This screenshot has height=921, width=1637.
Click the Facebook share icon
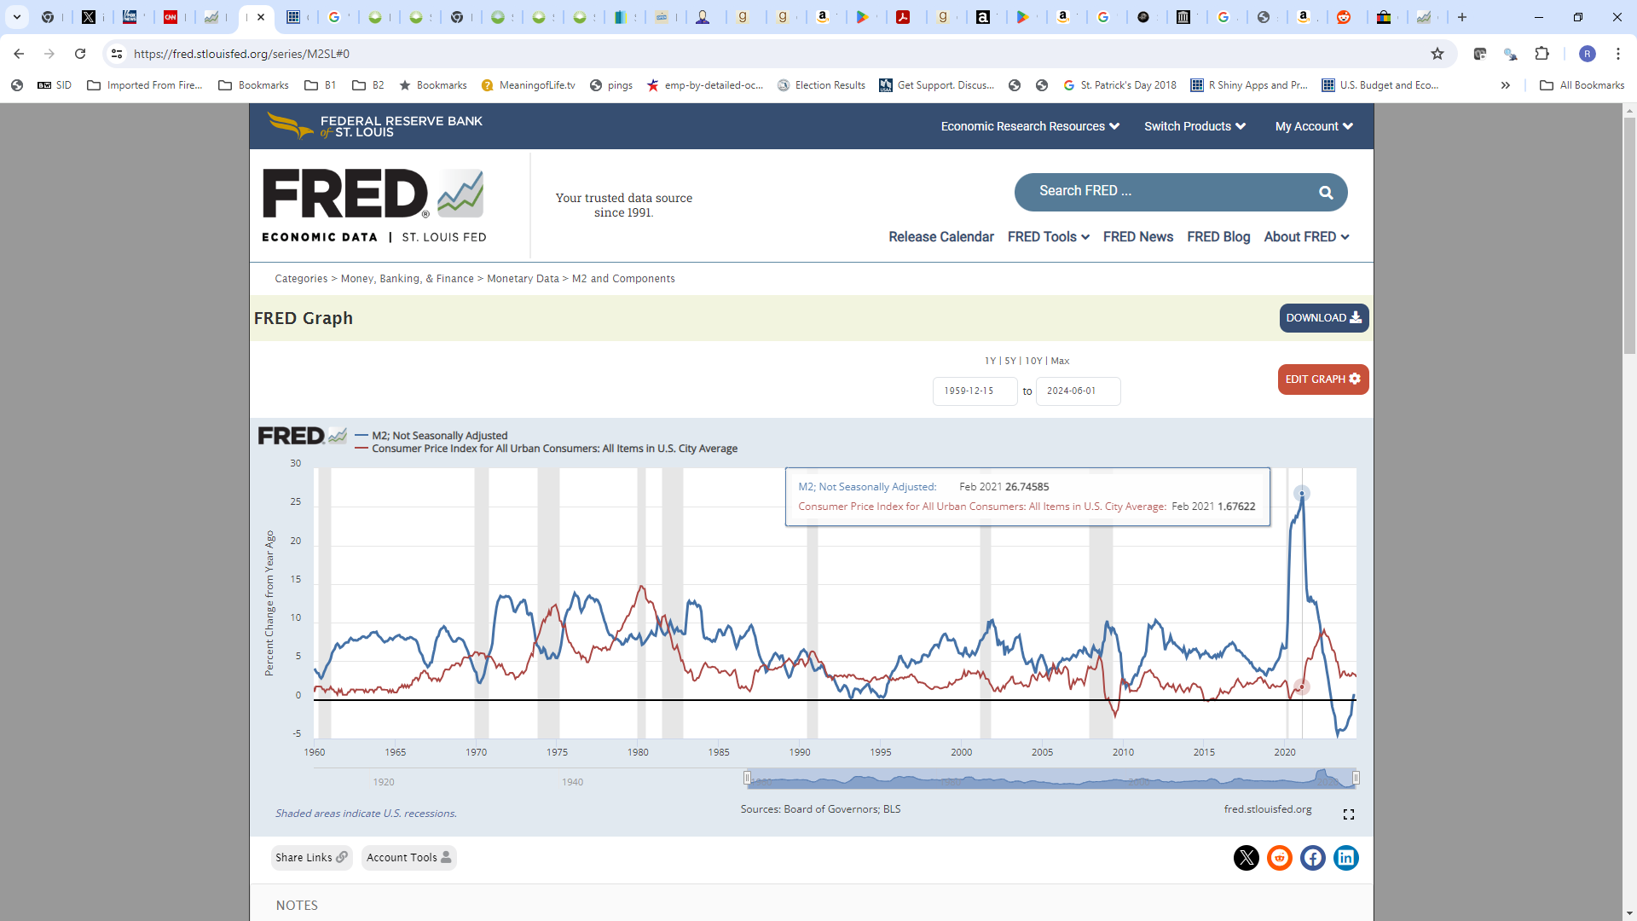[x=1312, y=857]
